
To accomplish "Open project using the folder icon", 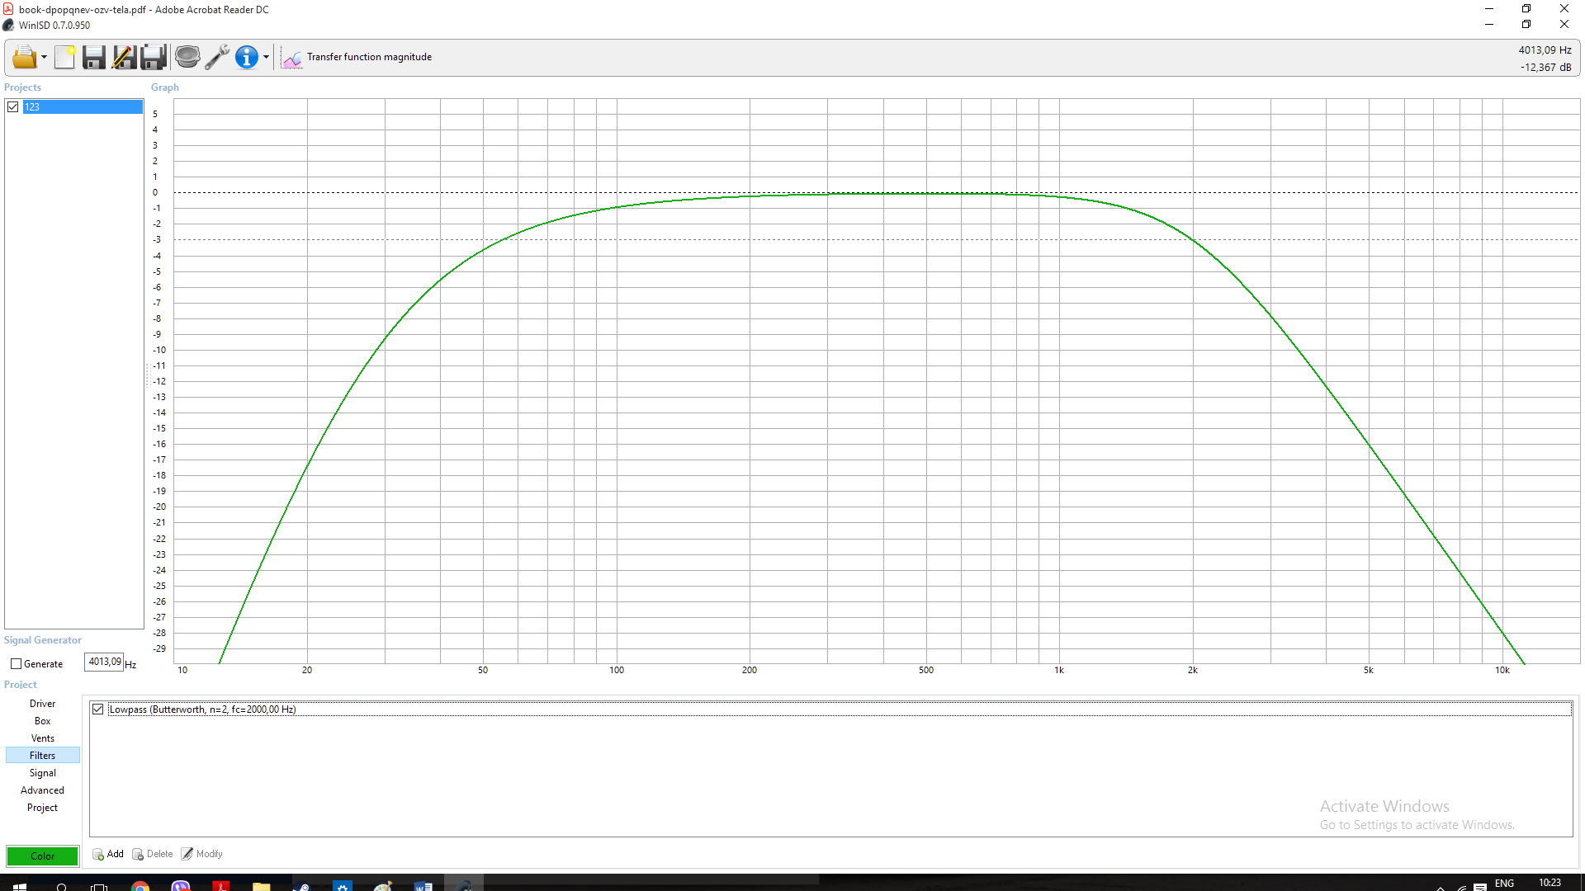I will (x=24, y=57).
